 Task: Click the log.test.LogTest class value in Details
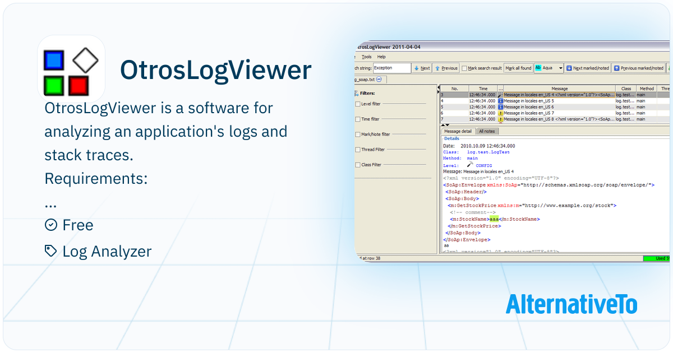point(488,152)
